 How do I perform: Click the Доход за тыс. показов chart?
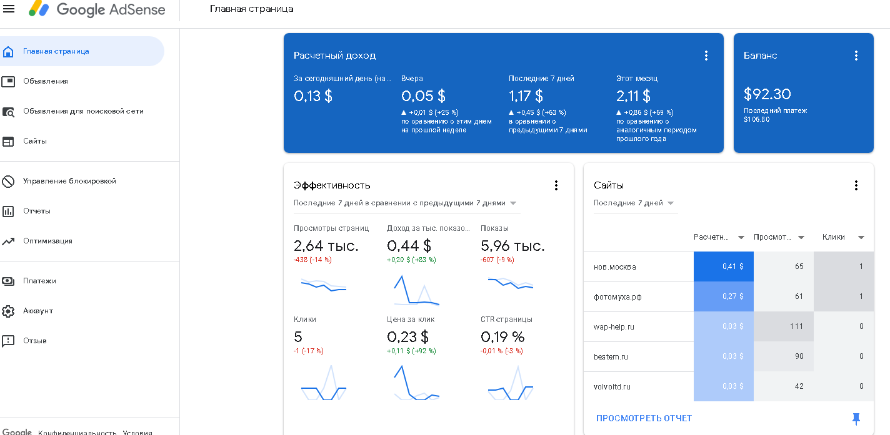pos(417,290)
